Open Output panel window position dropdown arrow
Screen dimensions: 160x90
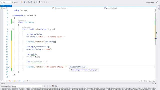(152, 84)
